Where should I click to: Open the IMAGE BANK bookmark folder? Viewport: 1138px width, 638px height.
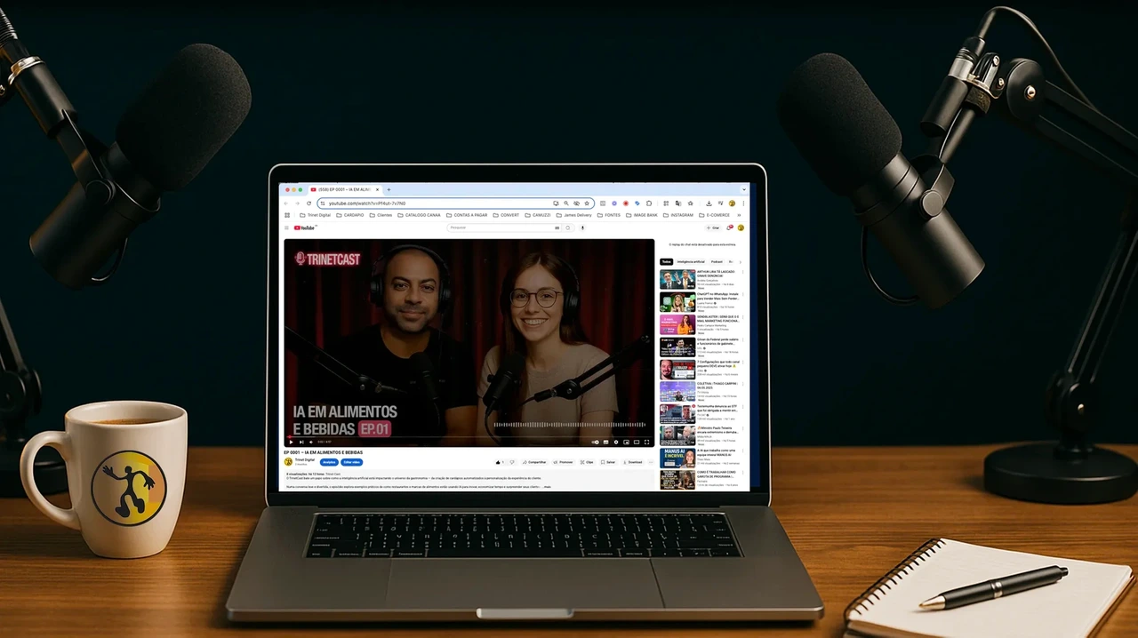click(x=642, y=215)
